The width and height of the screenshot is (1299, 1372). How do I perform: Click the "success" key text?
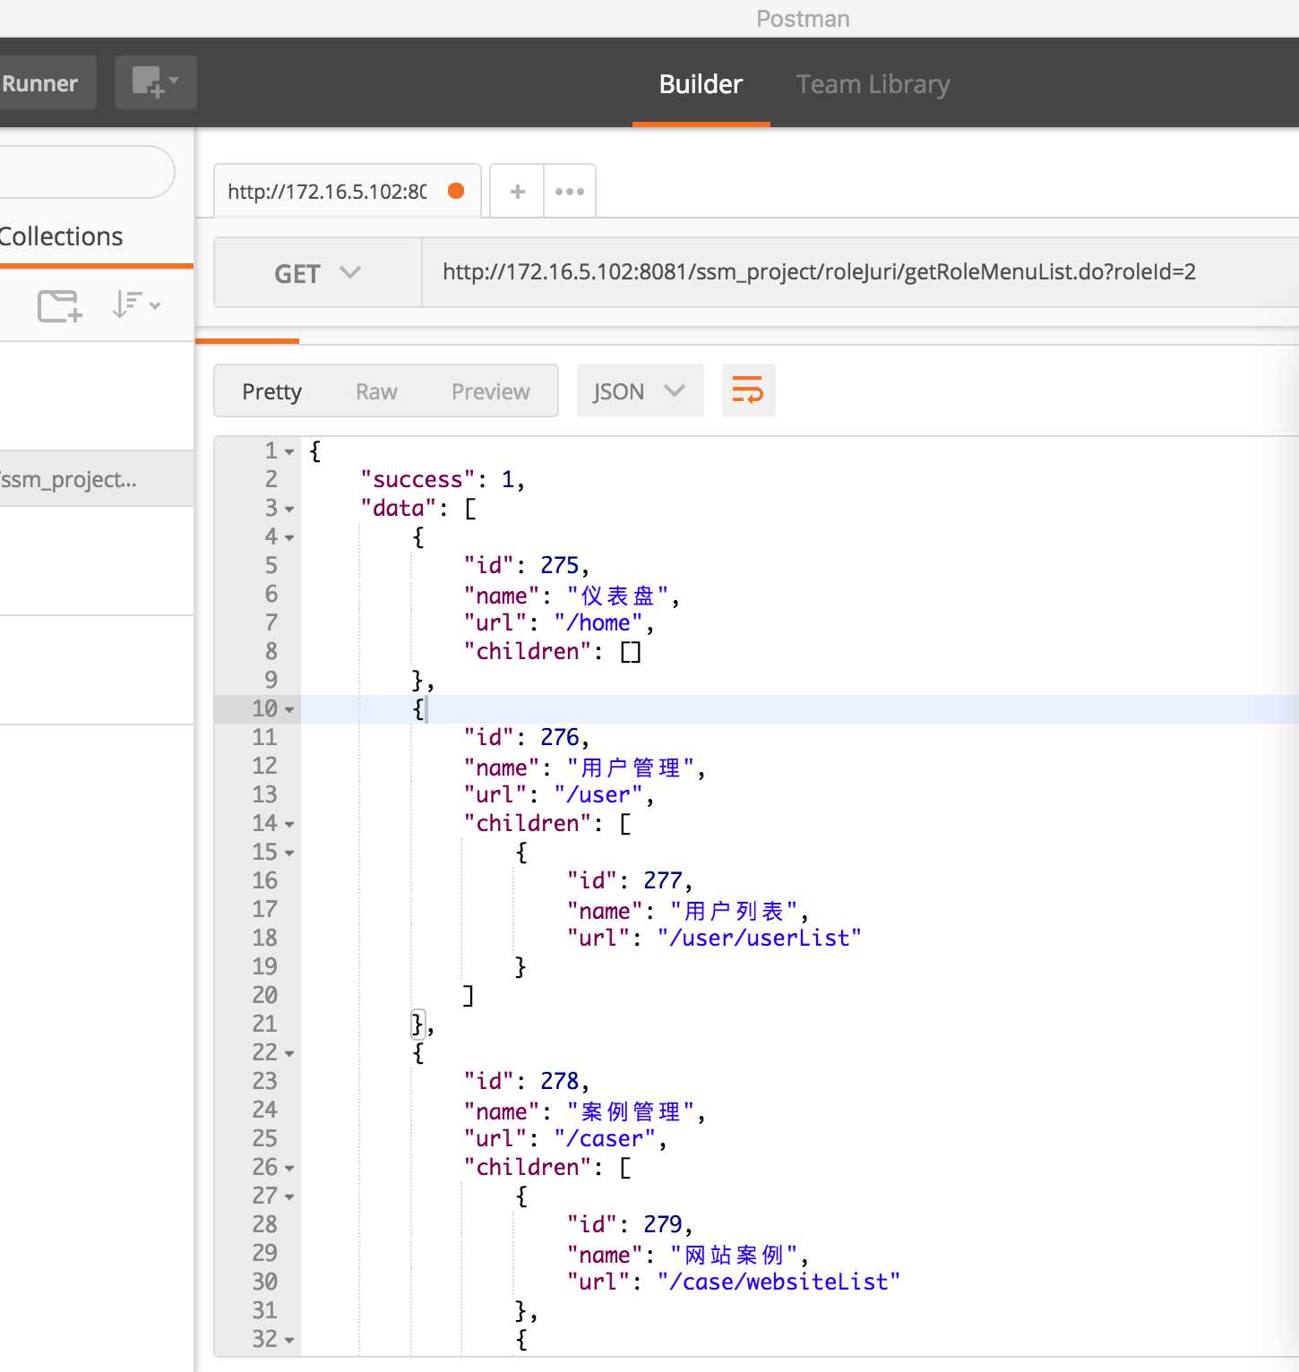click(x=417, y=480)
